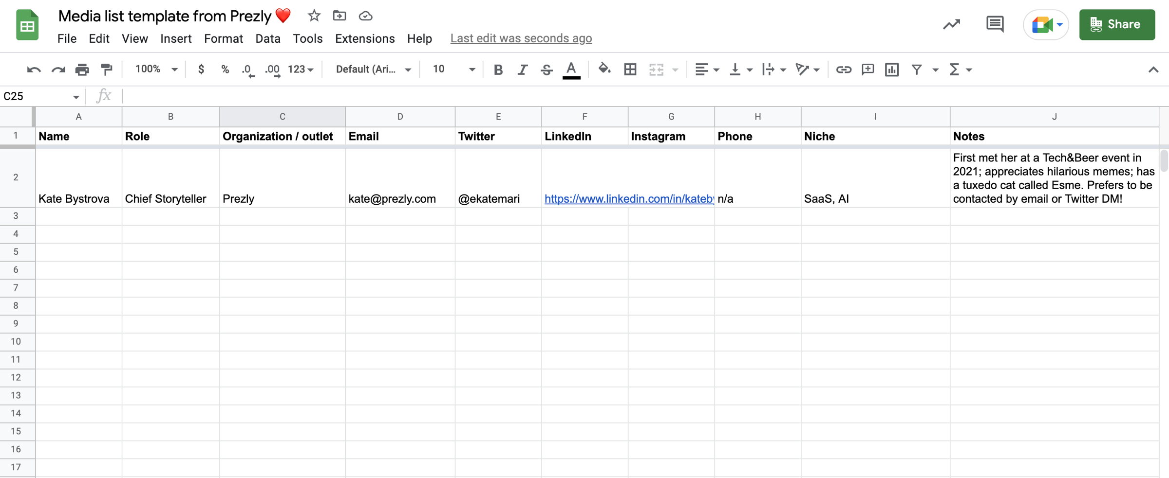
Task: Toggle bold formatting
Action: (x=498, y=69)
